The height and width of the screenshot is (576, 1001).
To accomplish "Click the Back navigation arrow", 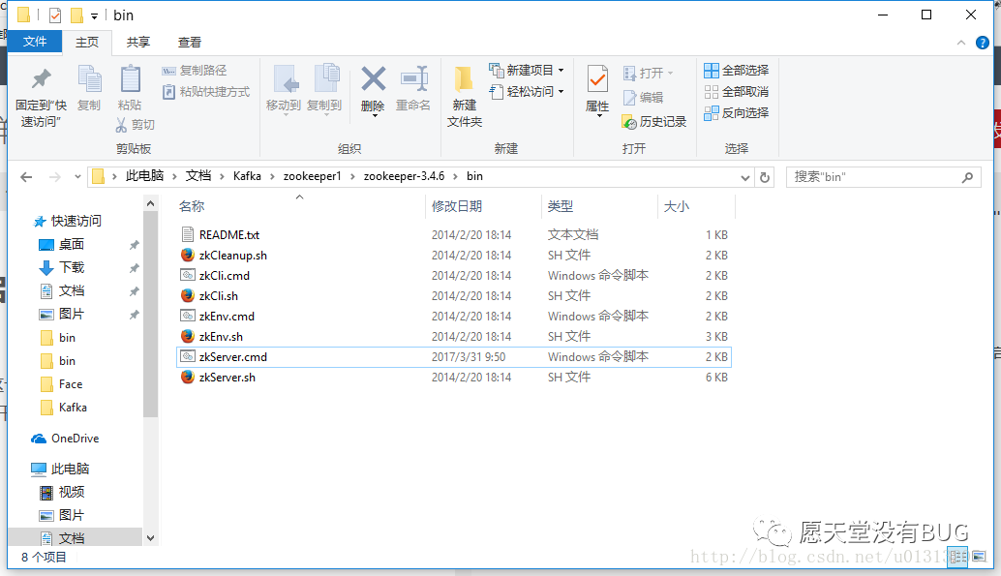I will 26,177.
